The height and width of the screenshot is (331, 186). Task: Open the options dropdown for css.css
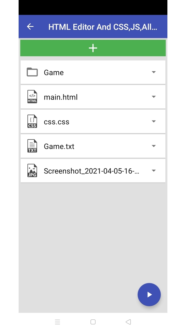(154, 121)
